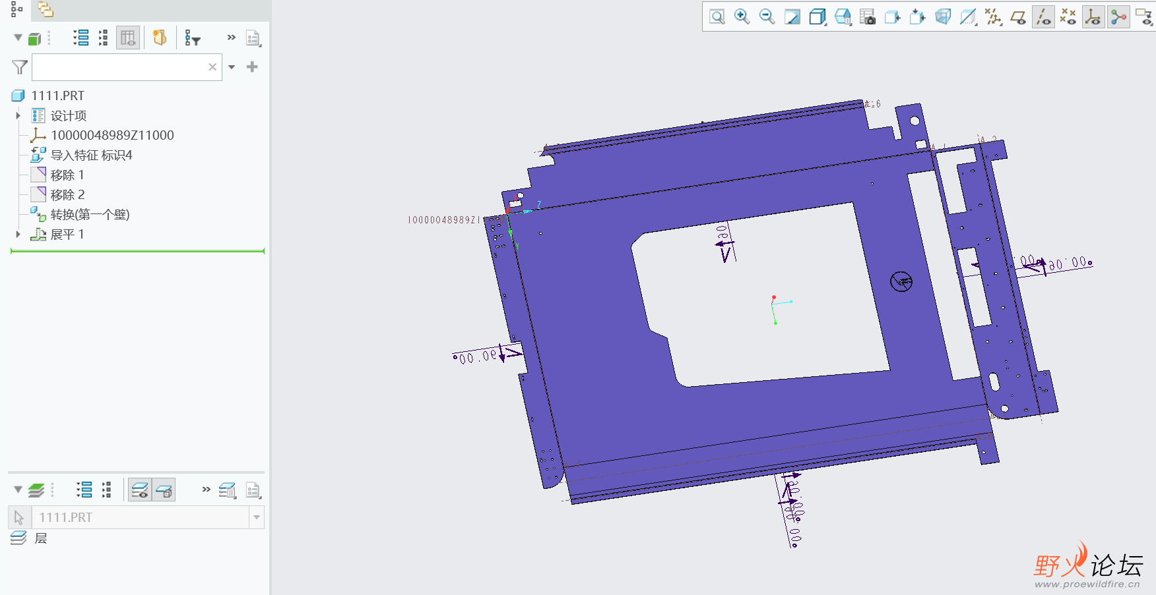
Task: Open the saved orientations list icon
Action: (843, 16)
